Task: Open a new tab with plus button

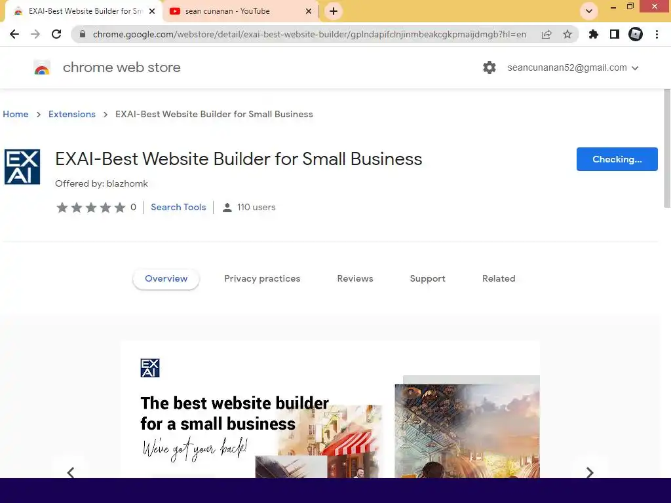Action: coord(334,11)
